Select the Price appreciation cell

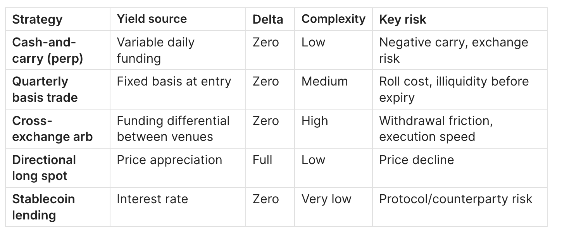tap(169, 160)
